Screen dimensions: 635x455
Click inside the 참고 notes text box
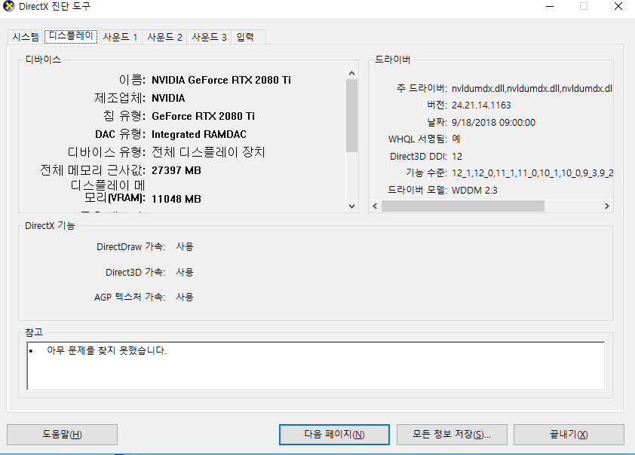315,366
